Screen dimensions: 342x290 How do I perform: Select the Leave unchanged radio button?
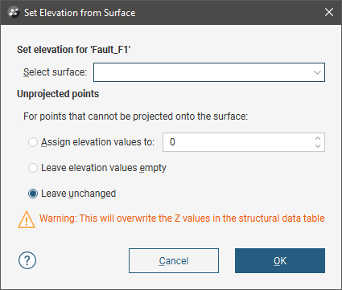click(x=33, y=194)
